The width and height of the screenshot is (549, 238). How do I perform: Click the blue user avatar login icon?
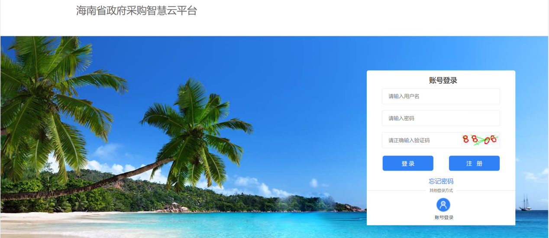[443, 205]
